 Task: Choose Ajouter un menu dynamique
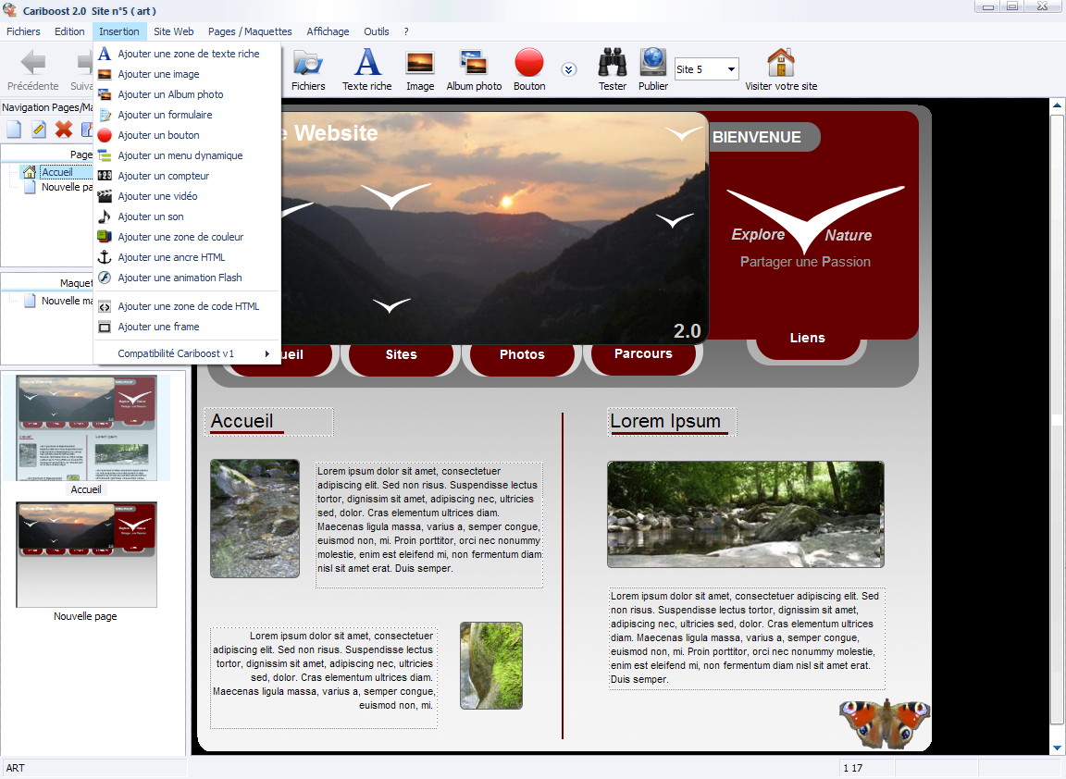point(180,155)
